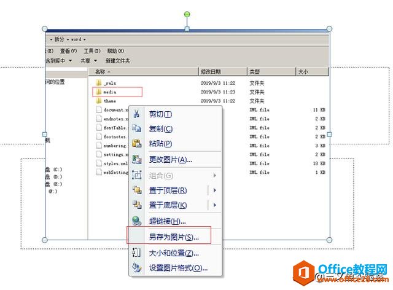Sort by 修改日期 column header

click(x=223, y=72)
